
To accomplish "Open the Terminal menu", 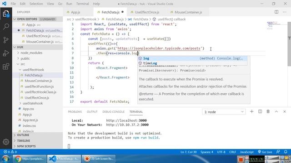I will [x=82, y=4].
